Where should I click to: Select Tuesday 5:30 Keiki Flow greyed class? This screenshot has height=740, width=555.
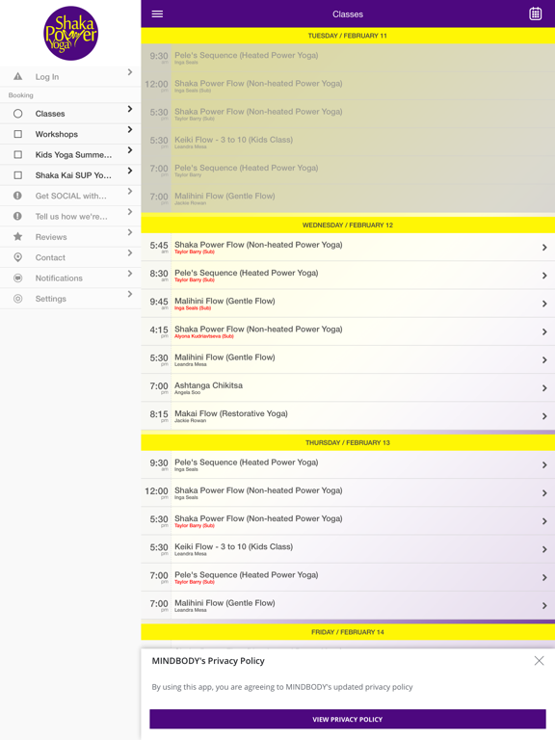pos(348,142)
